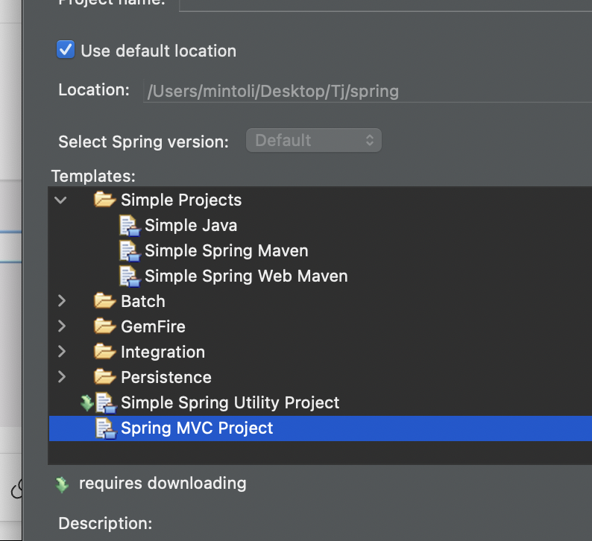
Task: Click the download arrow beside Simple Spring Utility Project
Action: [86, 402]
